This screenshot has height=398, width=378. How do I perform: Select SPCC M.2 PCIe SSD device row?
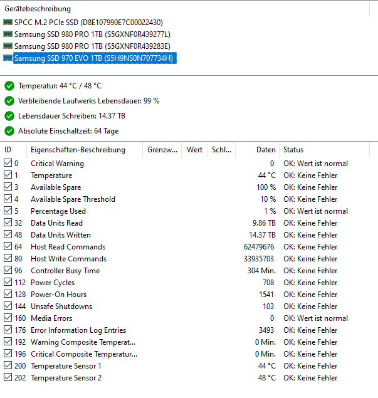(x=88, y=23)
